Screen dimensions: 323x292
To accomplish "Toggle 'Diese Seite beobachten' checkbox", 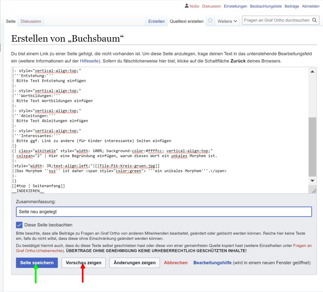I will click(19, 225).
